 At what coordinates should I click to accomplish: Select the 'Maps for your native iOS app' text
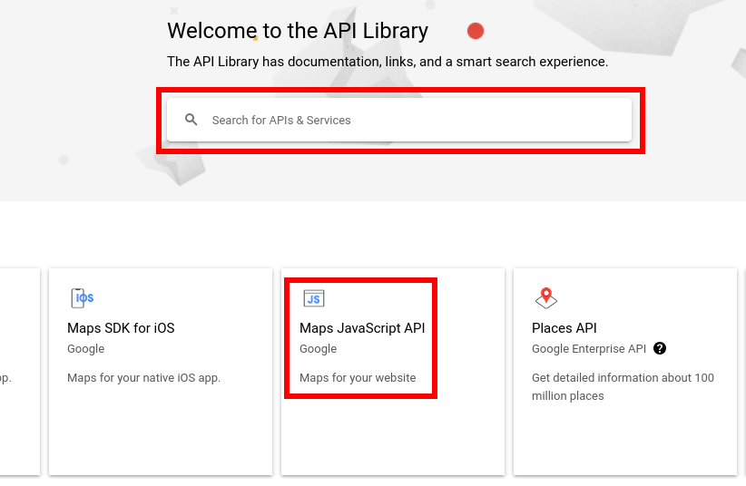[143, 377]
